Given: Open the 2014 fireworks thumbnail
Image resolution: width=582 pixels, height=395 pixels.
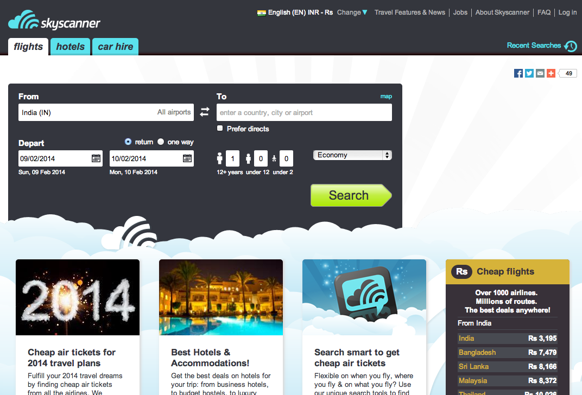Looking at the screenshot, I should click(78, 297).
